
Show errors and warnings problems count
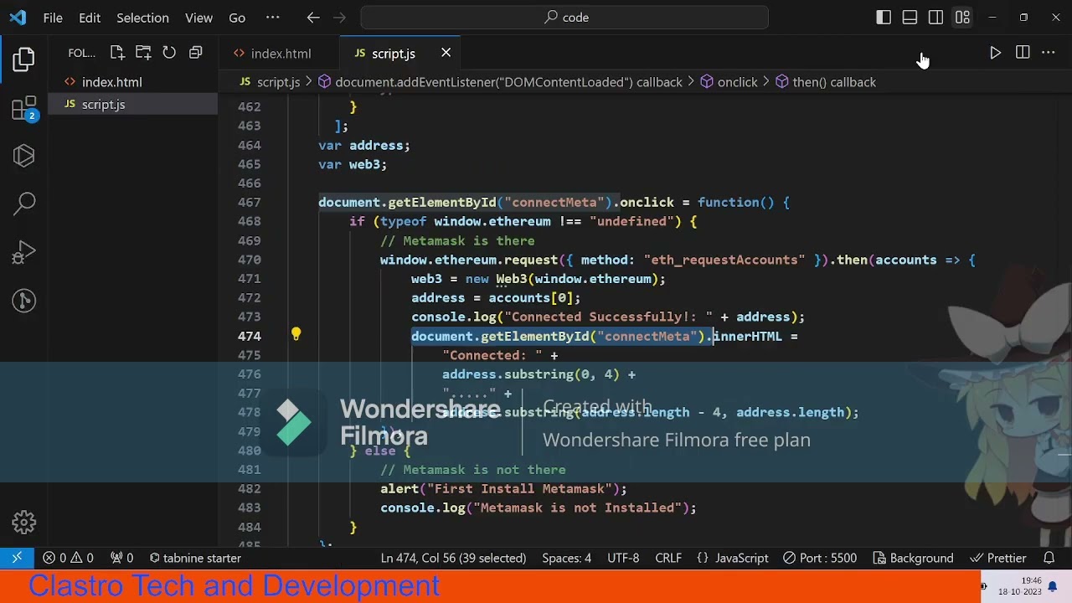[69, 558]
